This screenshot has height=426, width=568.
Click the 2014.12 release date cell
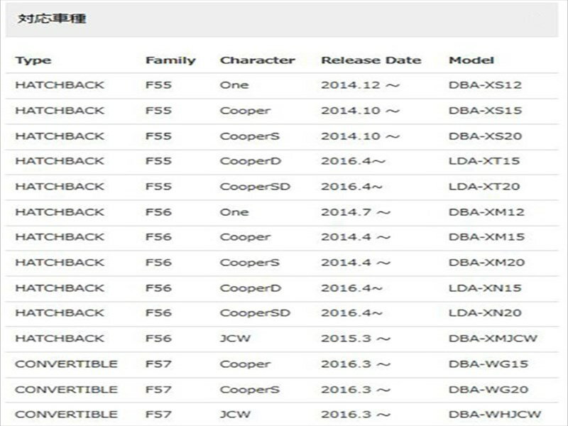360,85
